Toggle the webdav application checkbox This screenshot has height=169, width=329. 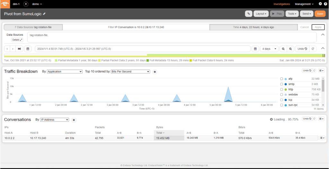point(281,94)
